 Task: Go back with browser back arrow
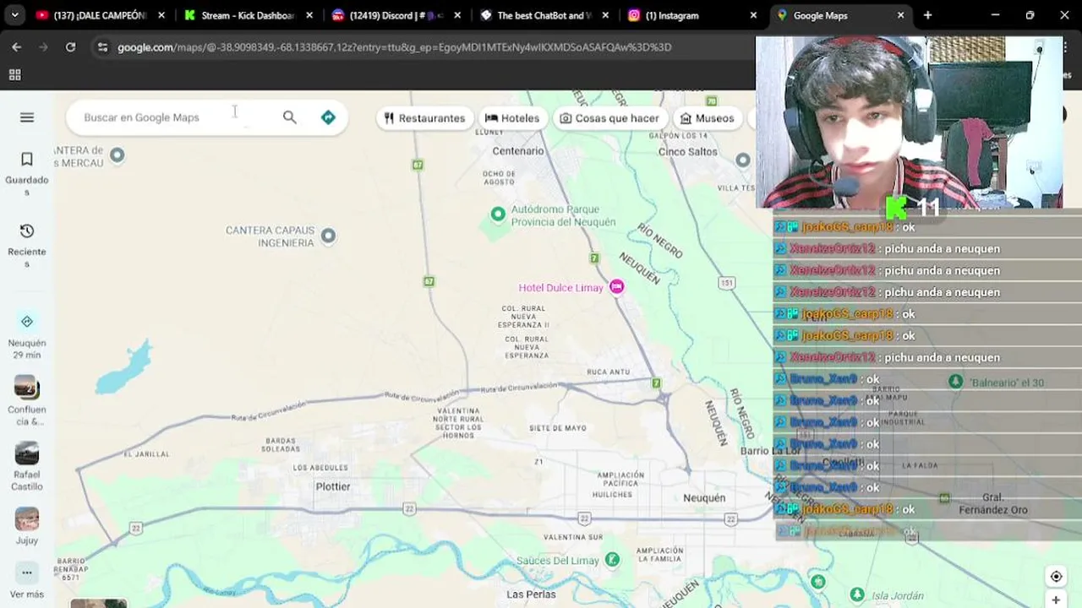click(x=17, y=47)
